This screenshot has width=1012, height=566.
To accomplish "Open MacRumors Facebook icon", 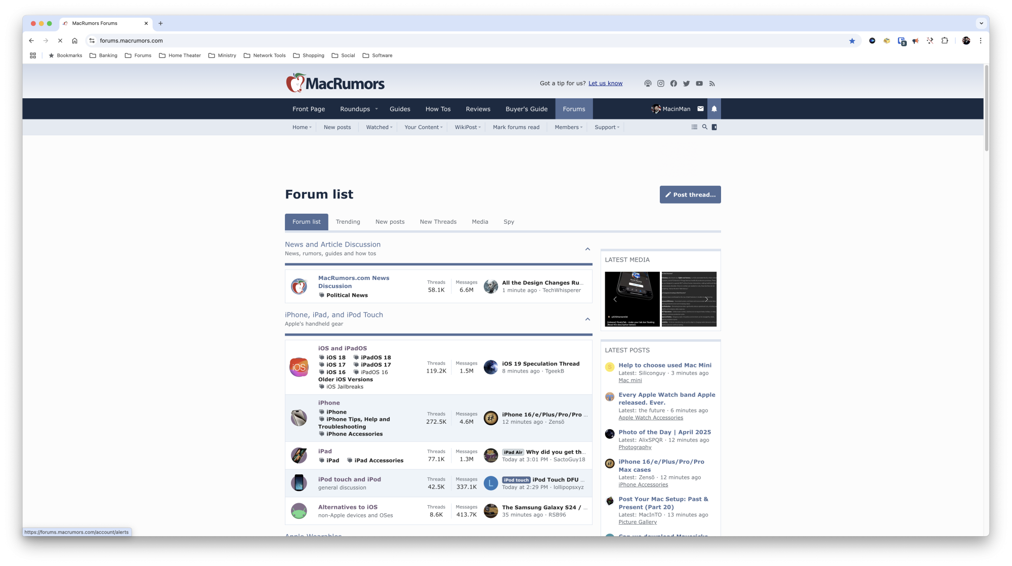I will coord(673,84).
